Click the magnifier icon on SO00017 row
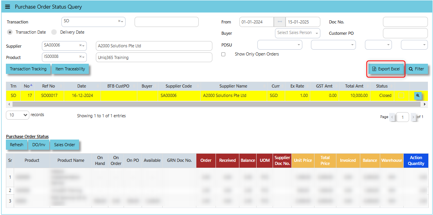This screenshot has width=433, height=215. (x=418, y=95)
